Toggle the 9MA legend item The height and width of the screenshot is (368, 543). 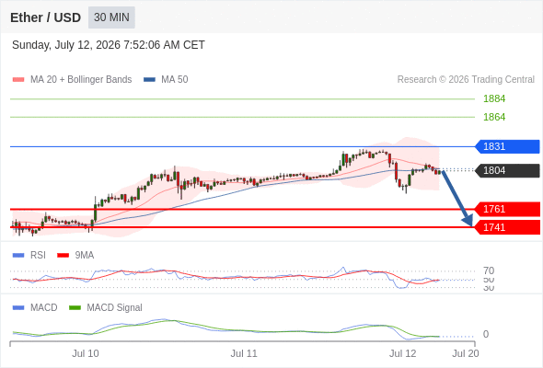(x=75, y=255)
